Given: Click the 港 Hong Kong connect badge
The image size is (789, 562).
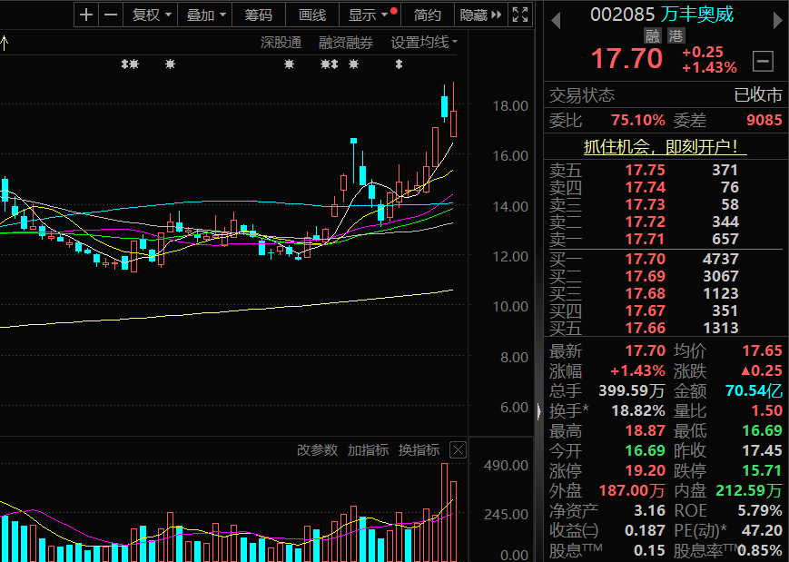Looking at the screenshot, I should pos(676,35).
